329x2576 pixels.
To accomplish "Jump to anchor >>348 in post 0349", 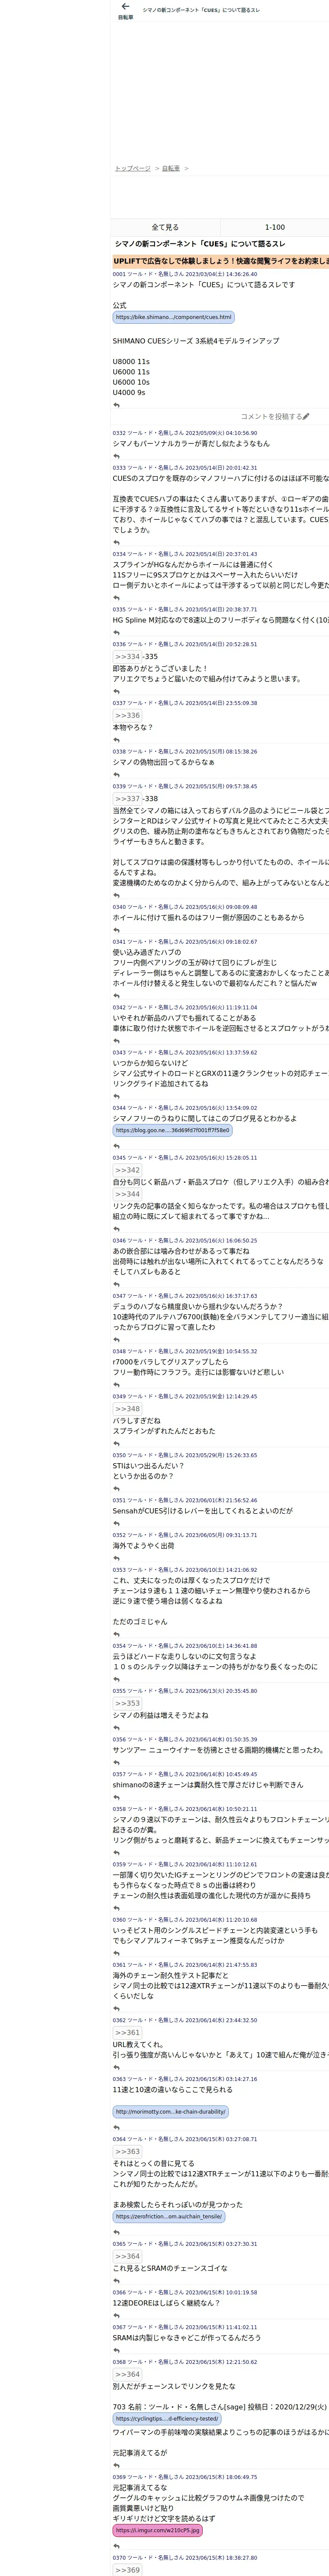I will pos(128,1409).
